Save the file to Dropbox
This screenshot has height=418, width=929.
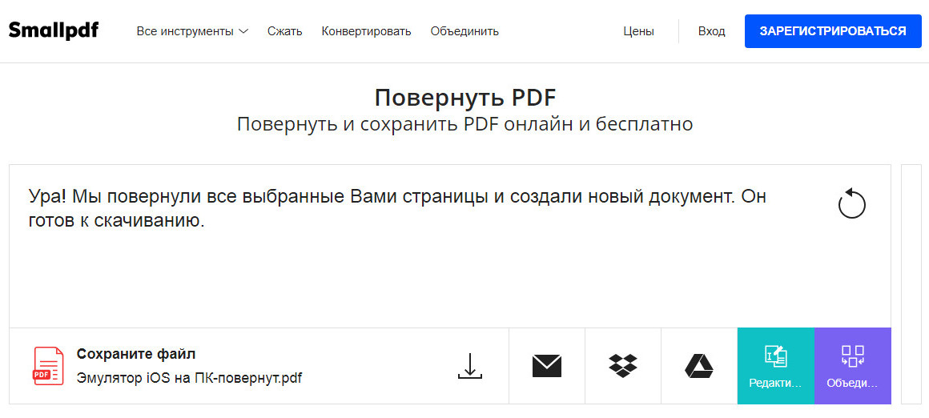(623, 366)
